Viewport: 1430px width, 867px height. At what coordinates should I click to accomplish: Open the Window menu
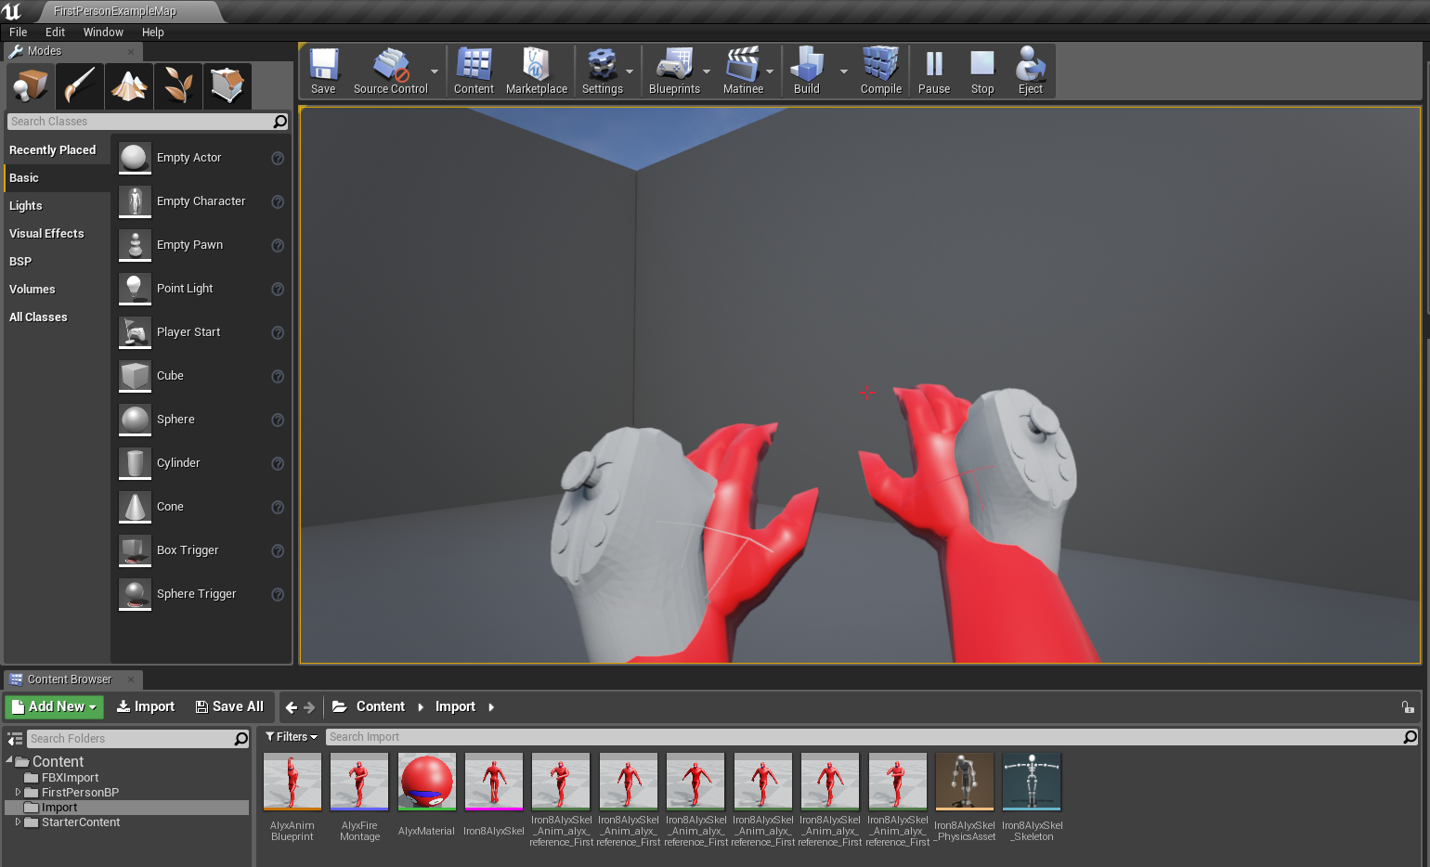click(103, 32)
